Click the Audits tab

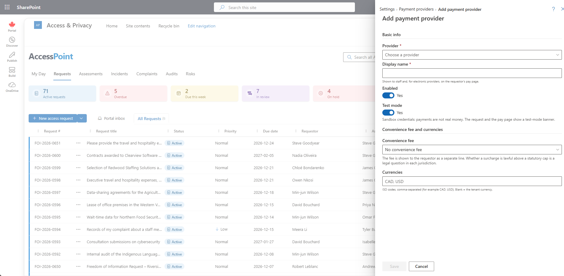click(172, 74)
